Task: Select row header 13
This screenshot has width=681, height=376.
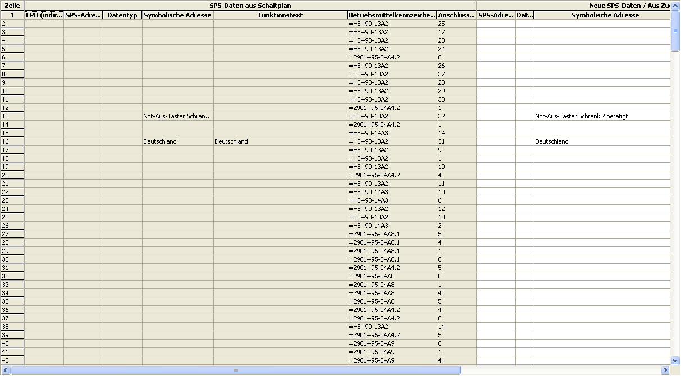Action: 12,116
